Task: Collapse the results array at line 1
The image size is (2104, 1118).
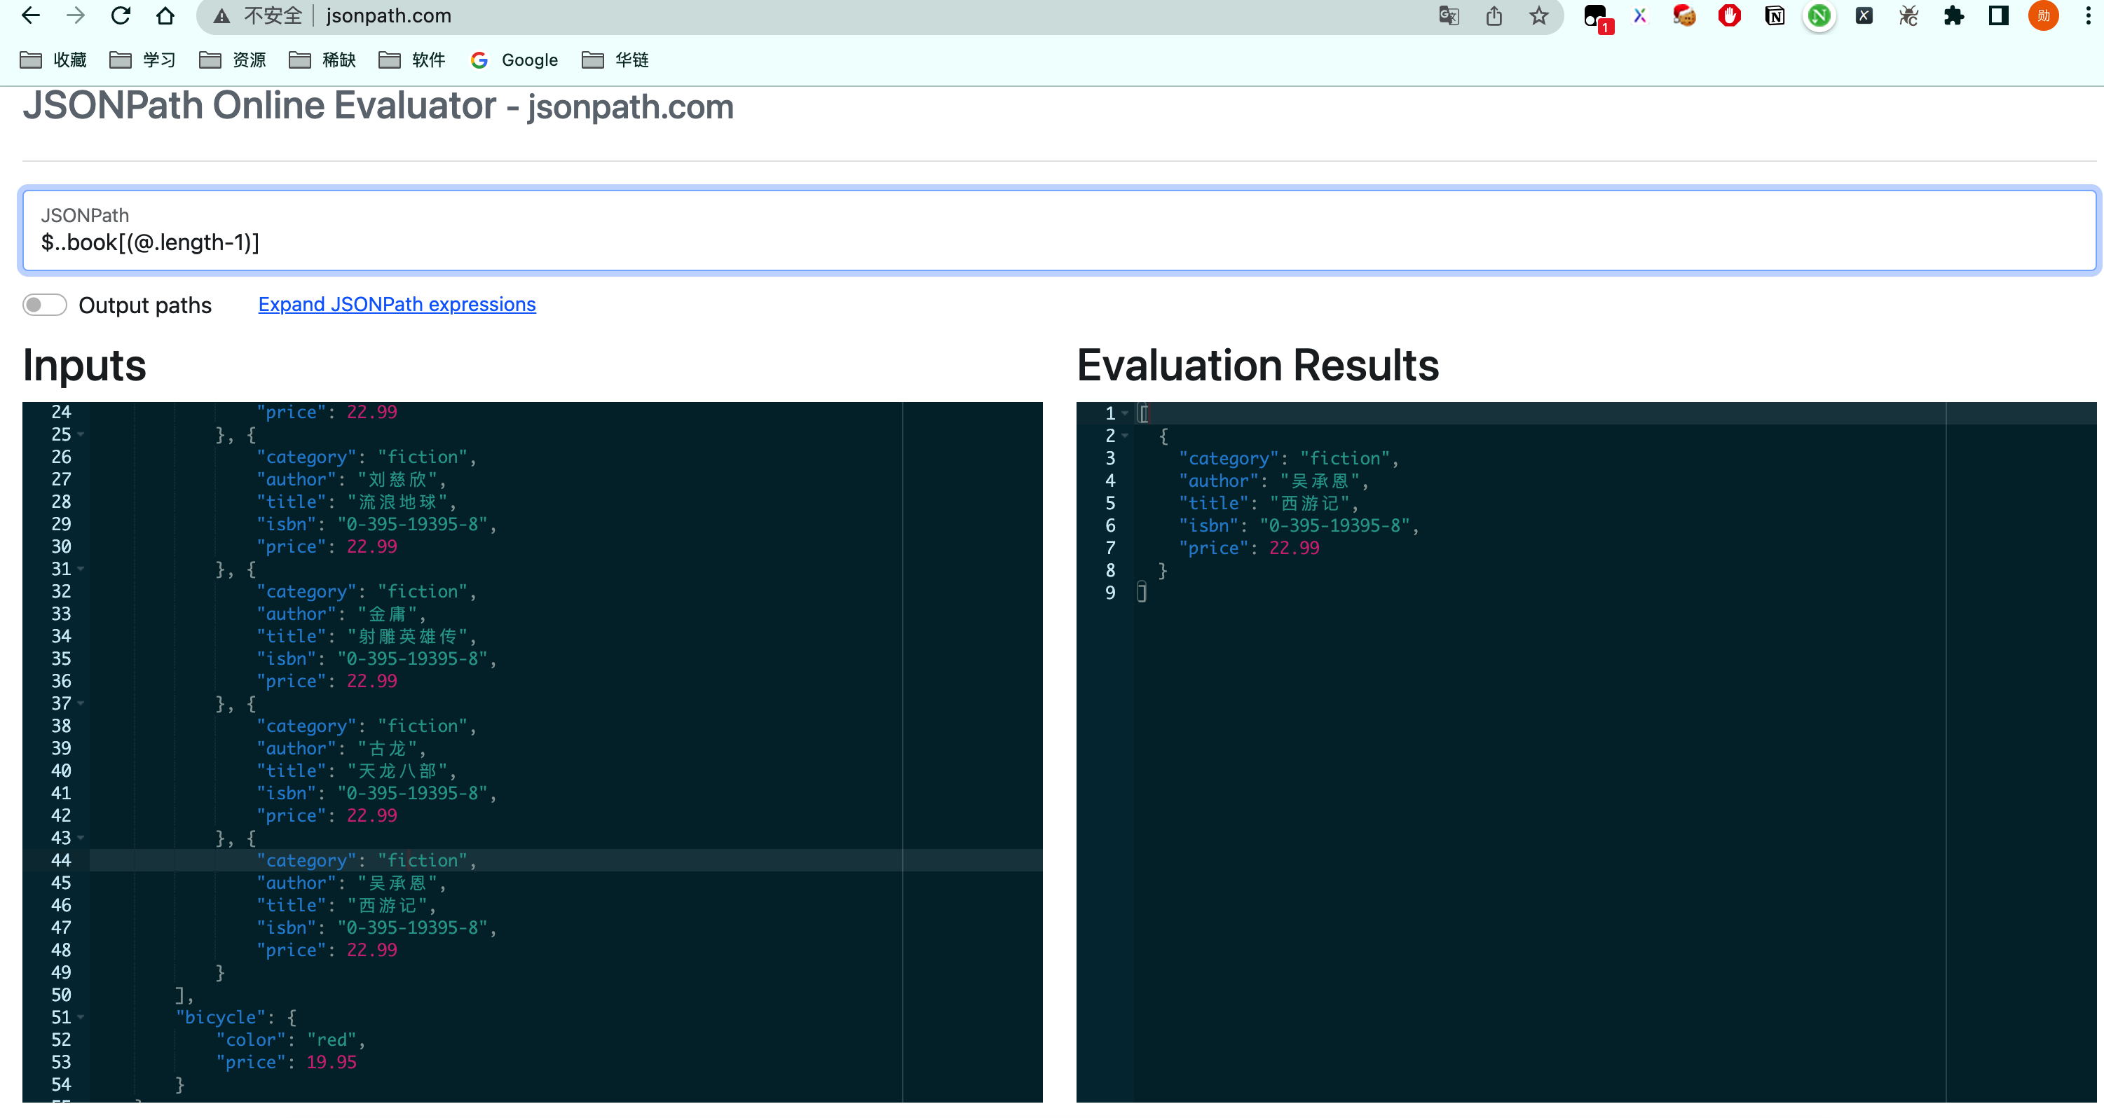Action: click(1126, 413)
